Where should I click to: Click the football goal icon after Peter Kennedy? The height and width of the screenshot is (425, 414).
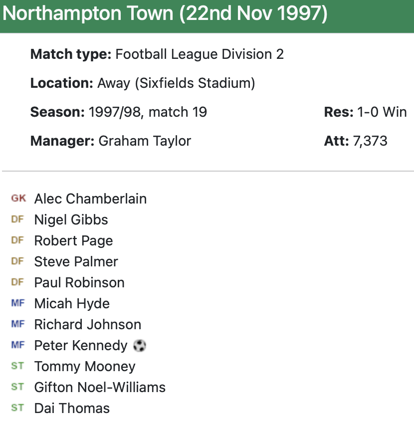tap(140, 346)
